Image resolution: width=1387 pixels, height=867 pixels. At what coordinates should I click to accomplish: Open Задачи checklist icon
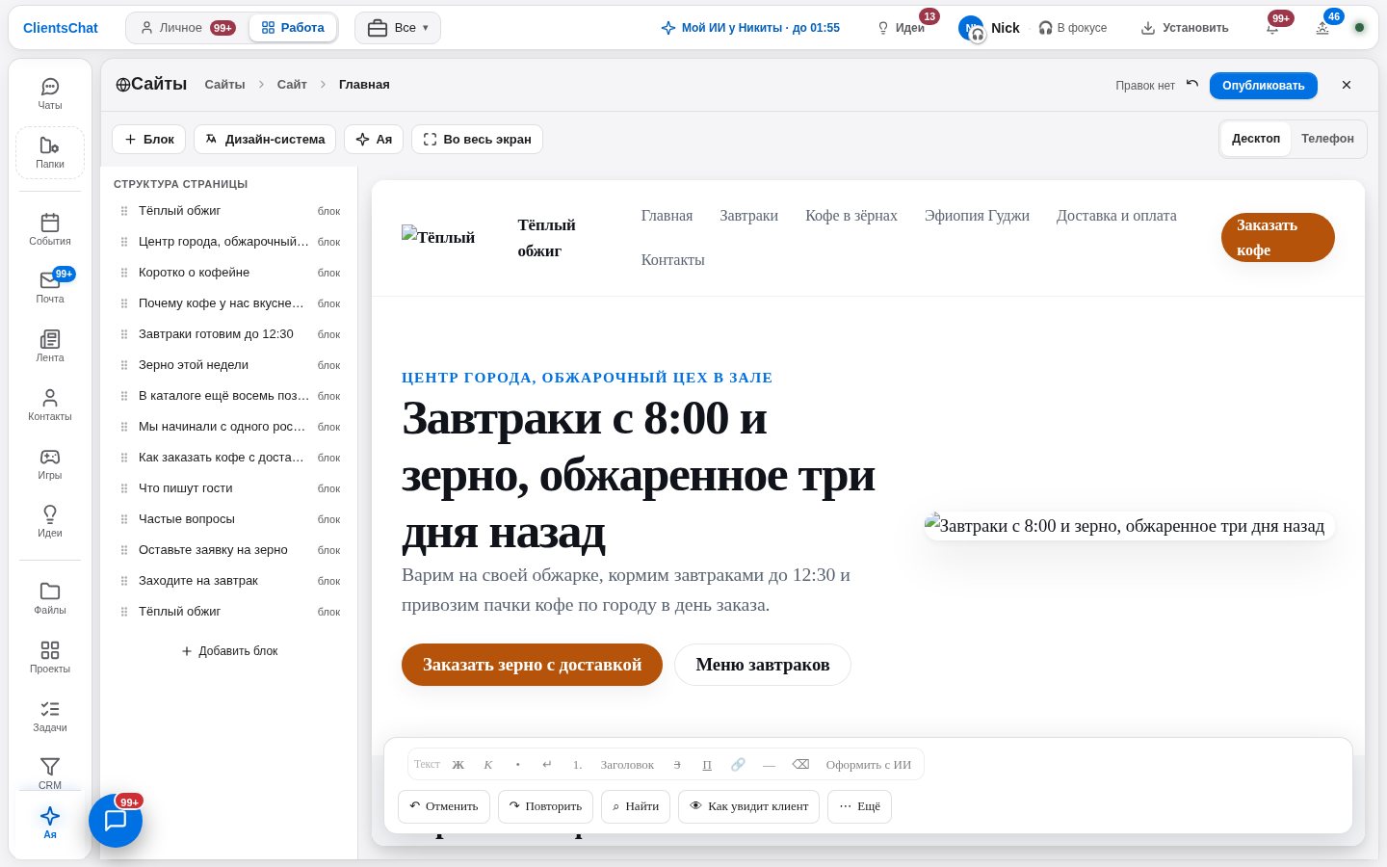click(50, 716)
